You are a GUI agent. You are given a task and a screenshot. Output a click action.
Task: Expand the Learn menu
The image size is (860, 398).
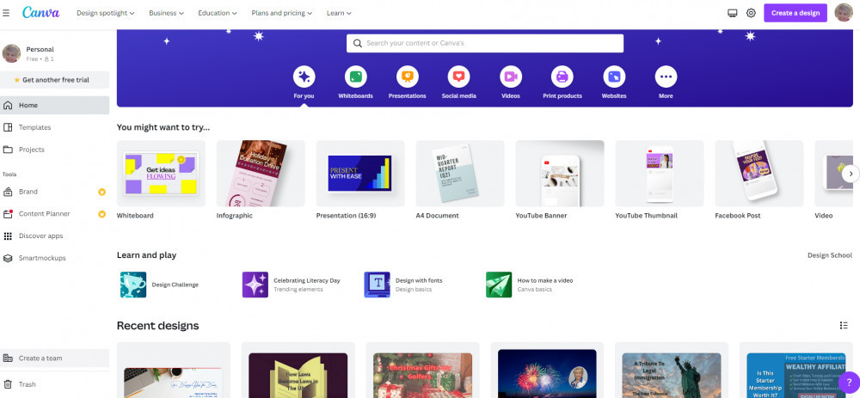tap(339, 13)
